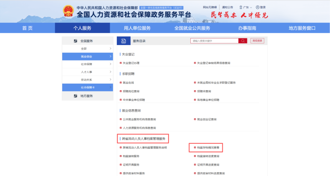Expand the 就业创业 sidebar chevron
The width and height of the screenshot is (330, 176).
tap(110, 56)
